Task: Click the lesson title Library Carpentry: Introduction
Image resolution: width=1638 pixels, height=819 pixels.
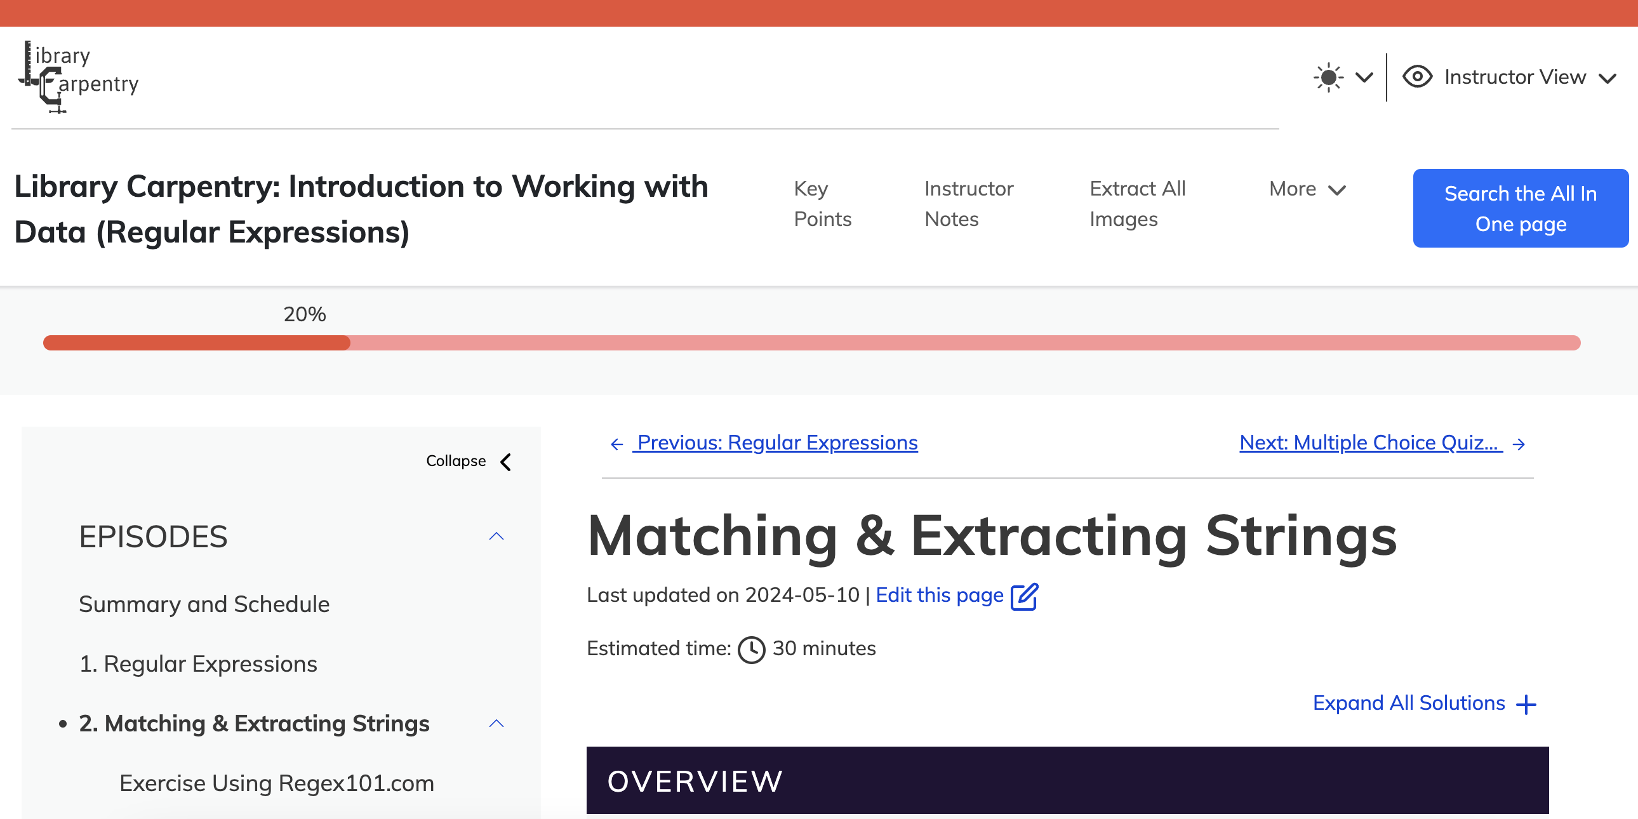Action: [x=361, y=210]
